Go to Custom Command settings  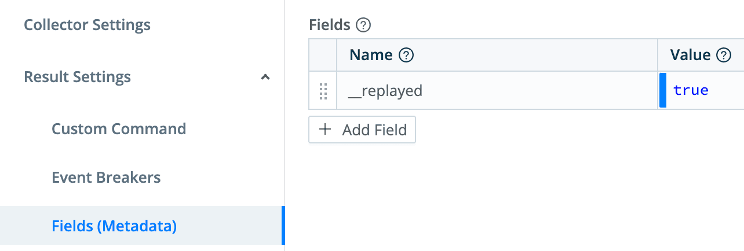[x=119, y=128]
